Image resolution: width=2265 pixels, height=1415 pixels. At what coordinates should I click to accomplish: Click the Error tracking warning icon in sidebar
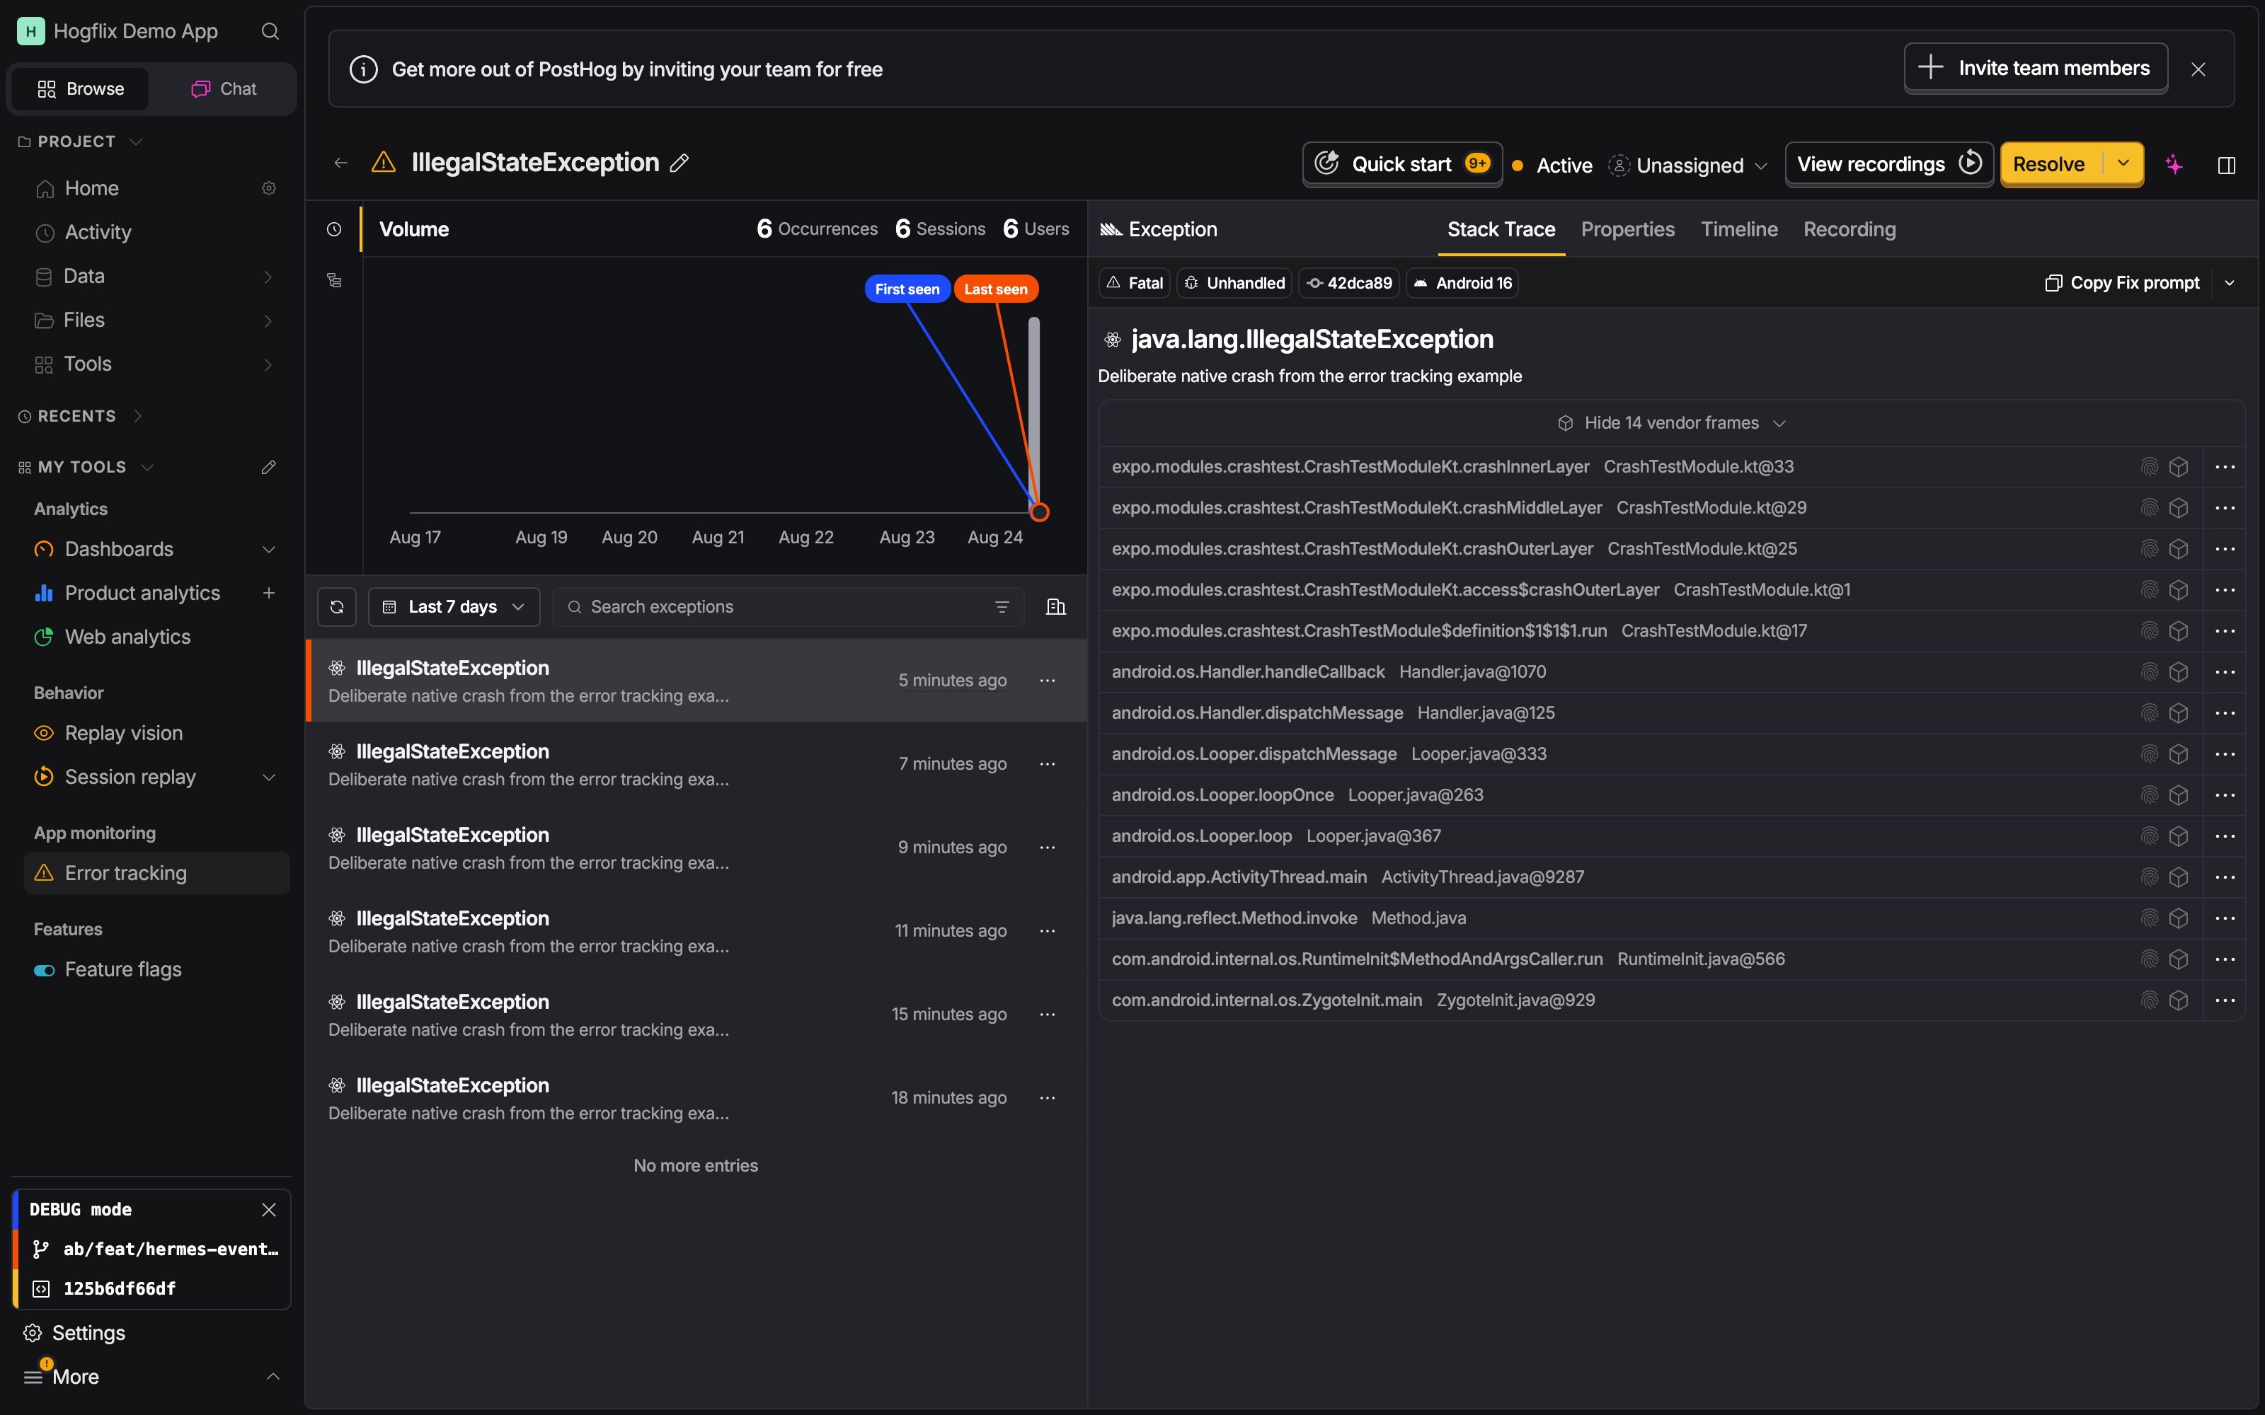[x=44, y=872]
